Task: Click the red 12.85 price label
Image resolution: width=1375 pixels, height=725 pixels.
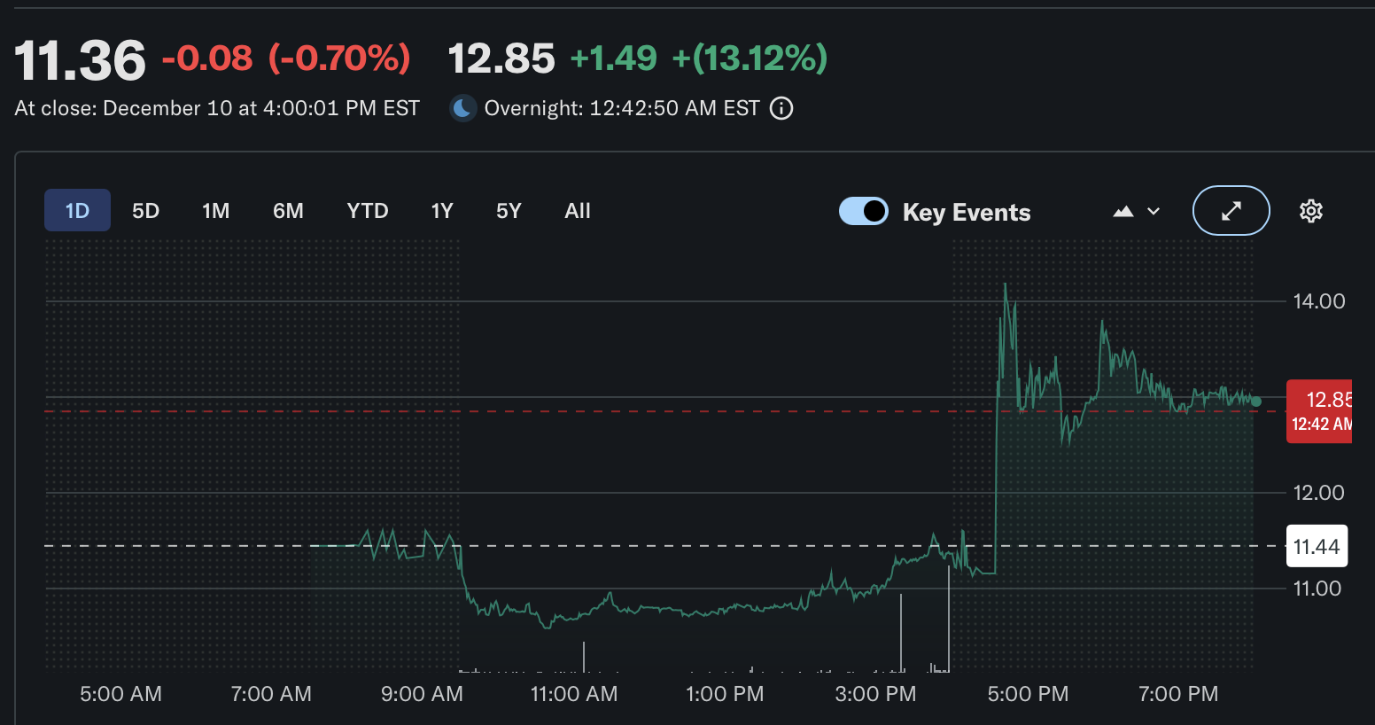Action: click(1320, 410)
